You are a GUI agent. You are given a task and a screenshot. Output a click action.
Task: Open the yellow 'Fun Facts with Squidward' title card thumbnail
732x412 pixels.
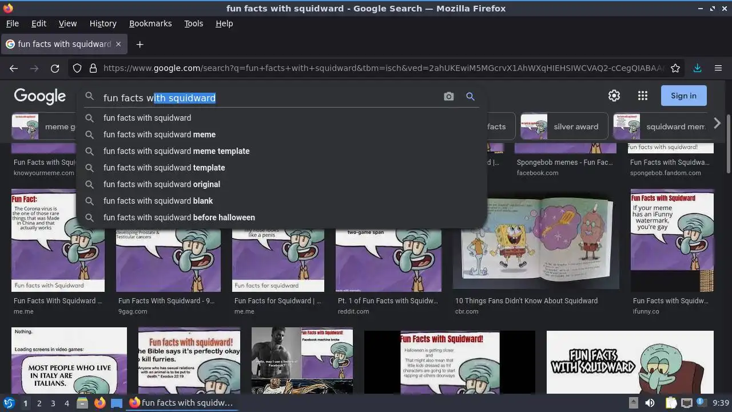click(630, 362)
